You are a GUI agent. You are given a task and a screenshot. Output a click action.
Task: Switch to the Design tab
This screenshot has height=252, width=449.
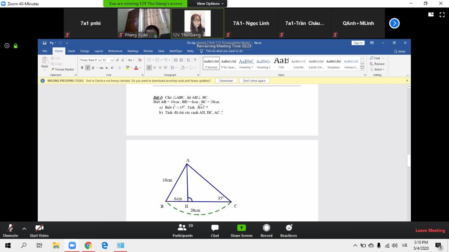(85, 51)
